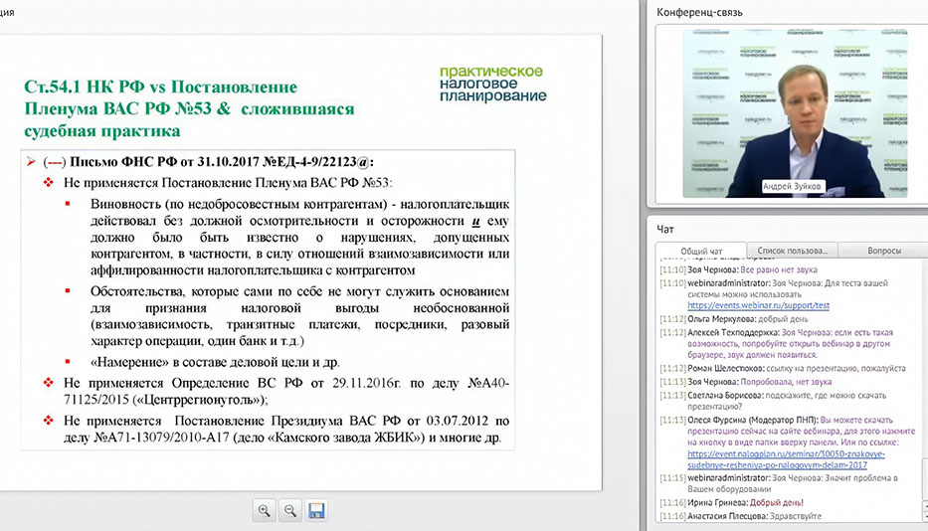This screenshot has width=928, height=531.
Task: Click the Андрей Зуйков name label on the video
Action: pyautogui.click(x=792, y=186)
